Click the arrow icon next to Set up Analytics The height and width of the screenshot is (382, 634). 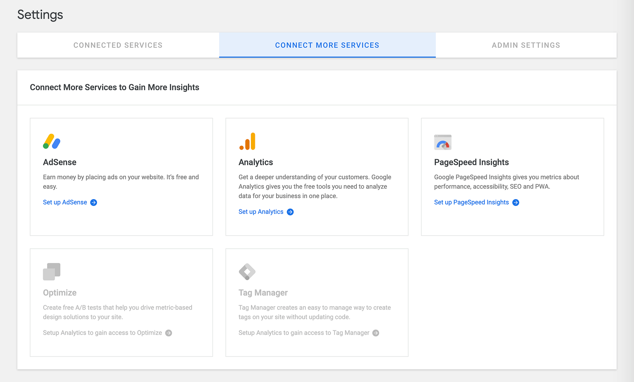pyautogui.click(x=290, y=212)
